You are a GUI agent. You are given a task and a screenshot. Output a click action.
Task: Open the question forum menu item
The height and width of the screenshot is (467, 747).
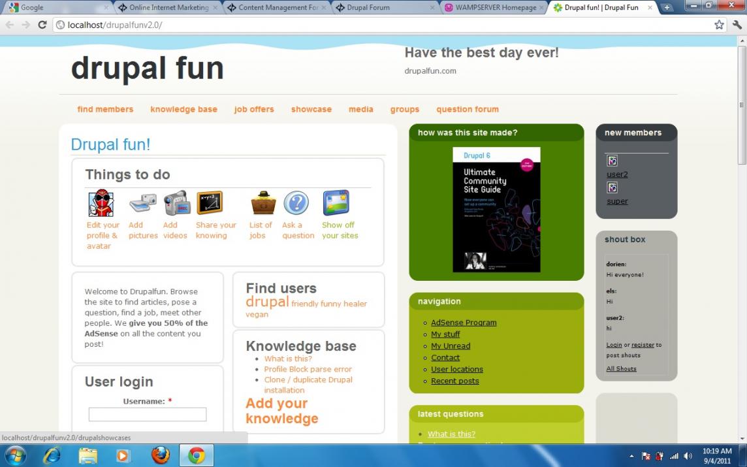click(x=468, y=109)
